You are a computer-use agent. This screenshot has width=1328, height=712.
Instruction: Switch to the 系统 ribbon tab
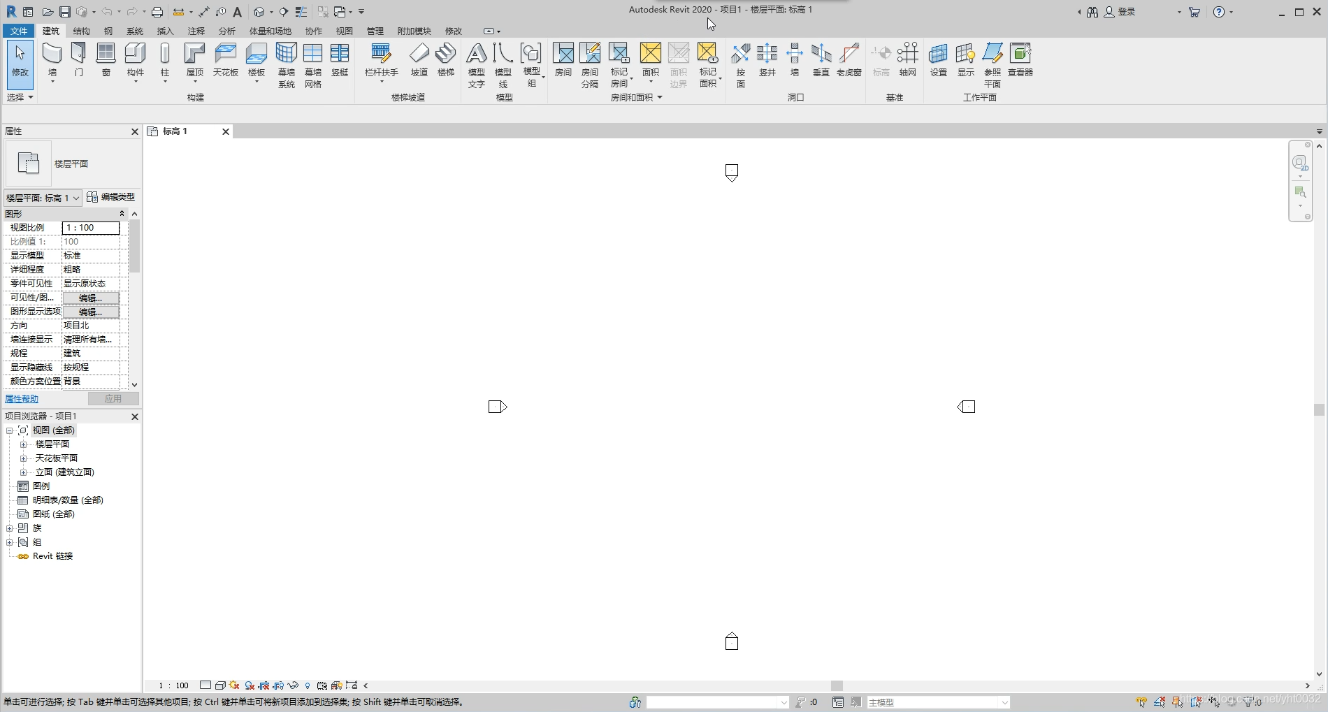135,31
